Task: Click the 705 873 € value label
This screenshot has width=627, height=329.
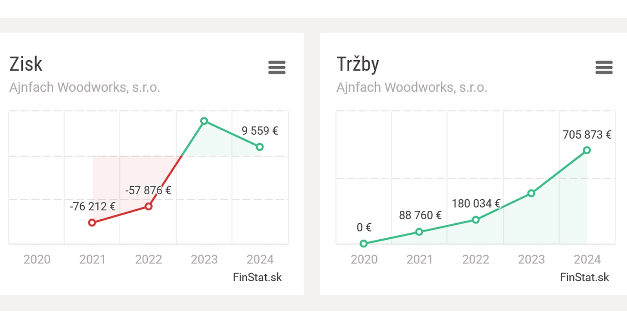Action: 587,135
